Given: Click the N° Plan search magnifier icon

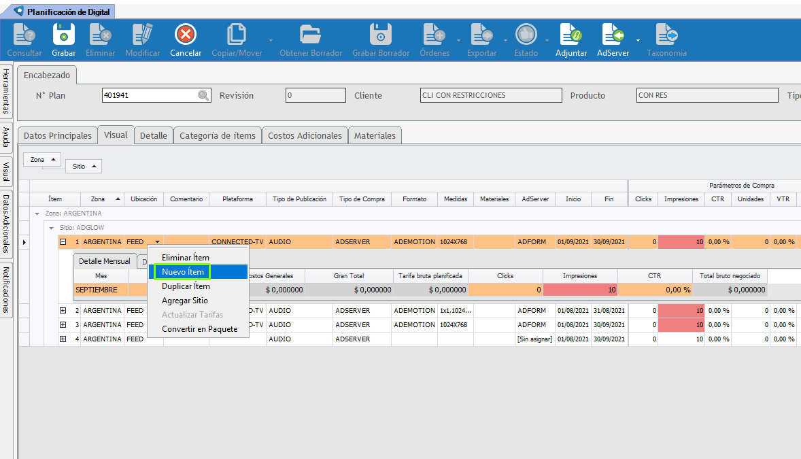Looking at the screenshot, I should coord(203,96).
